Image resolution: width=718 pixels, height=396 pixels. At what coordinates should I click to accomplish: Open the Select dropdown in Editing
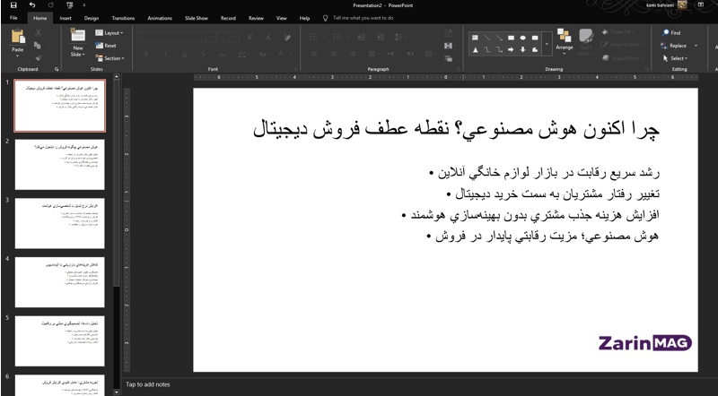pos(675,58)
